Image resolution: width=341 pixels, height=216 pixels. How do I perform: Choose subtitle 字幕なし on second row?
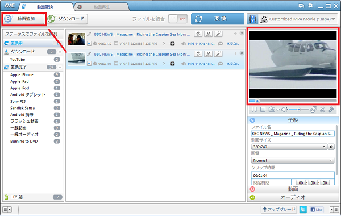click(x=232, y=64)
